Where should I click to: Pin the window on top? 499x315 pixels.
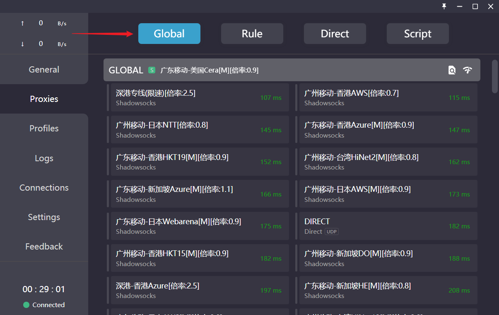[x=444, y=6]
